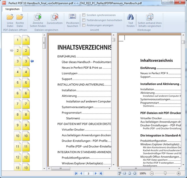Go to the last page
187x178 pixels.
pyautogui.click(x=101, y=173)
